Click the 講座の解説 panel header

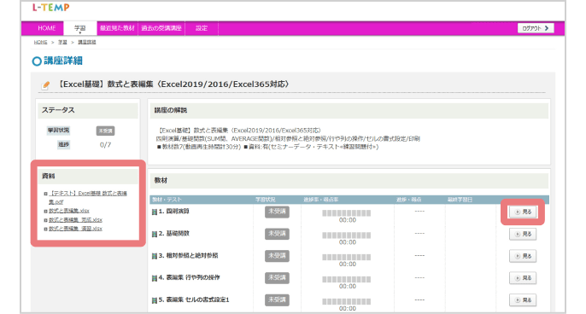pyautogui.click(x=349, y=111)
